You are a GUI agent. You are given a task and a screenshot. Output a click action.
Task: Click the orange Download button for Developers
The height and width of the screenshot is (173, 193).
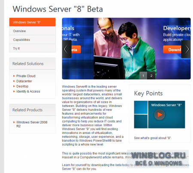coord(172,49)
